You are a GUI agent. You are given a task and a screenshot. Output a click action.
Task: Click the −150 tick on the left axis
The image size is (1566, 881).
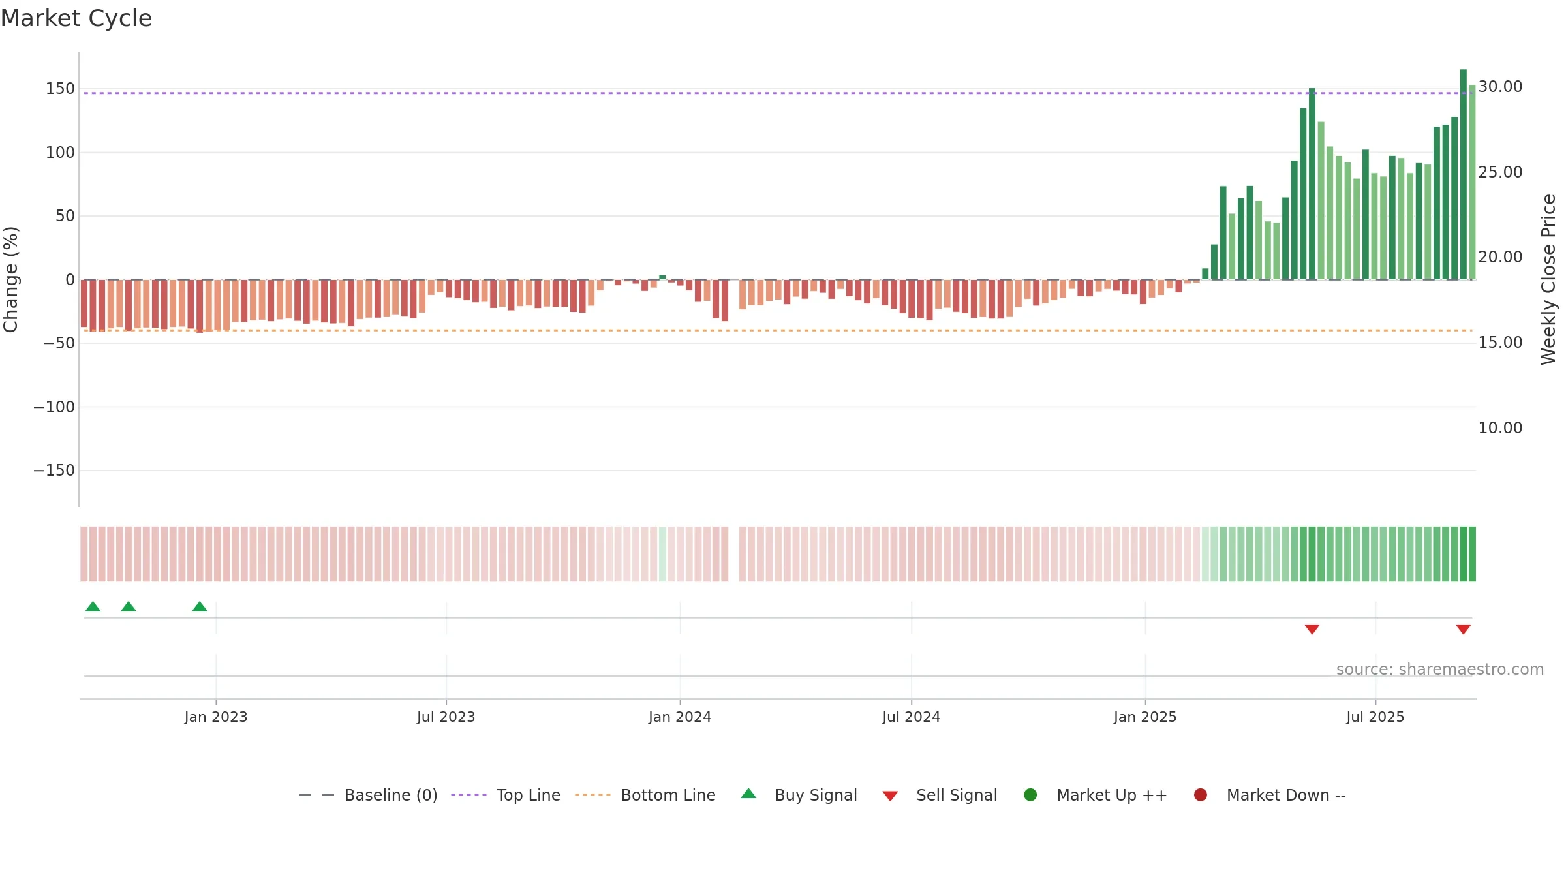click(x=54, y=471)
